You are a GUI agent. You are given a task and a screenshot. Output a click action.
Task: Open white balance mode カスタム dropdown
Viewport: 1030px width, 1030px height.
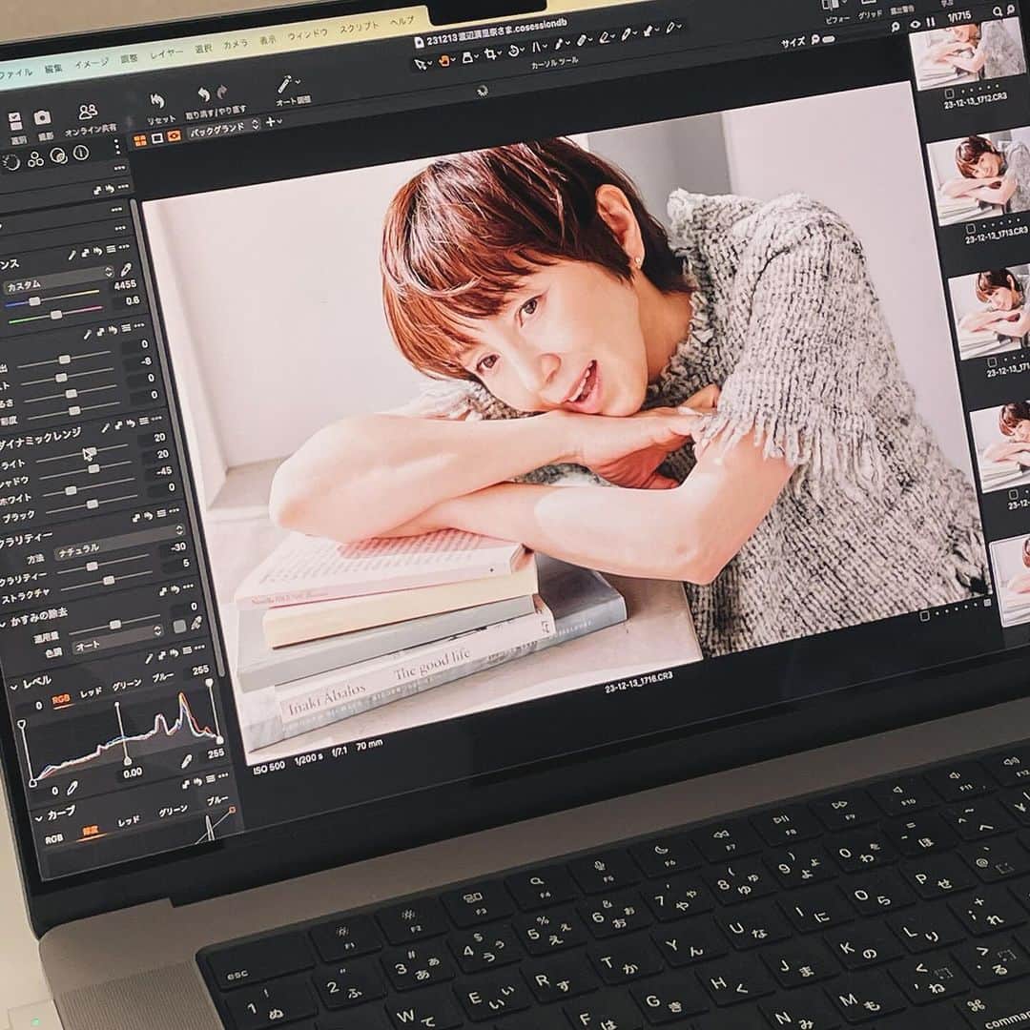60,279
